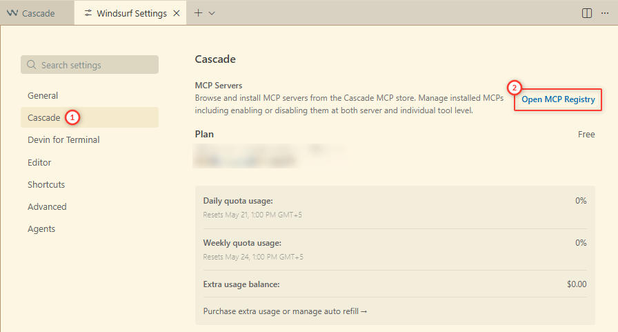This screenshot has width=618, height=332.
Task: Click Resets May 24 text
Action: coord(253,257)
